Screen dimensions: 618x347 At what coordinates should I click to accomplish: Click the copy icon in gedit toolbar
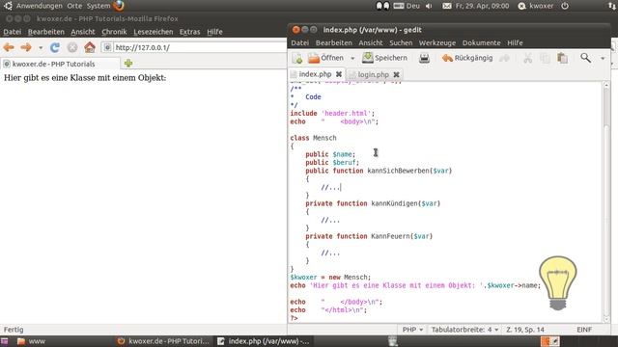[x=545, y=58]
